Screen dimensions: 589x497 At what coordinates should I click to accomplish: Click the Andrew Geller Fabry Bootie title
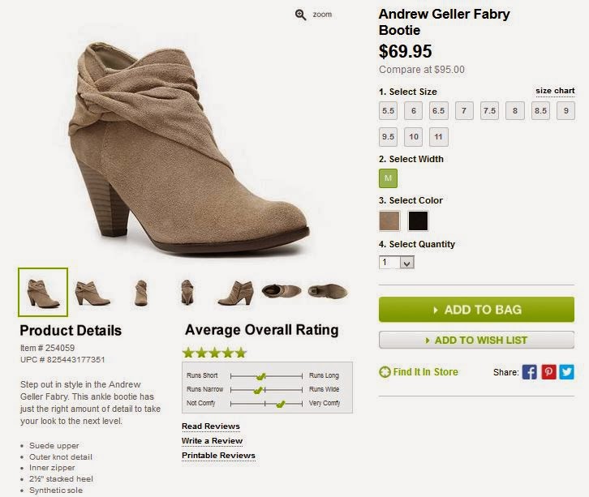tap(444, 22)
